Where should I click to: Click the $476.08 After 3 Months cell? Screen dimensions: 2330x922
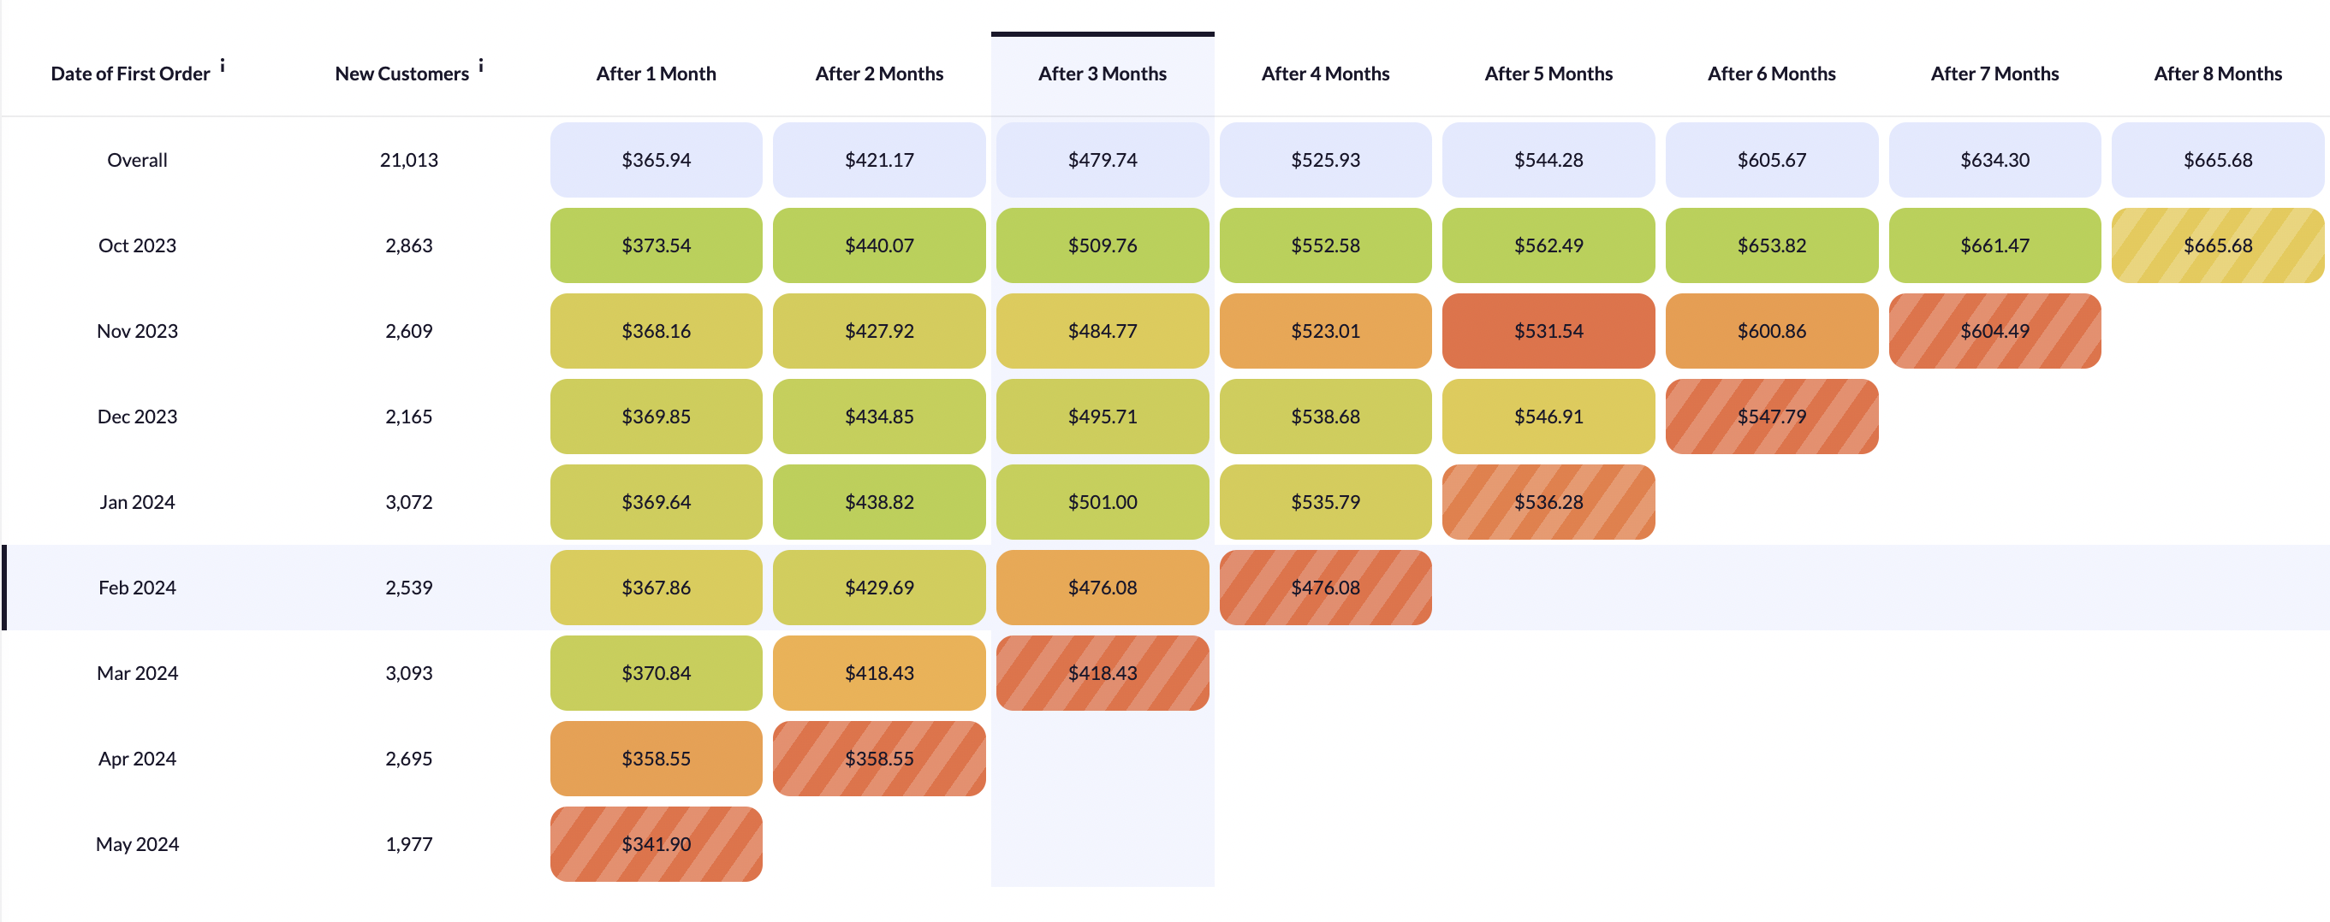pyautogui.click(x=1102, y=588)
